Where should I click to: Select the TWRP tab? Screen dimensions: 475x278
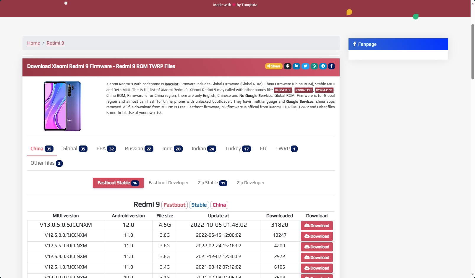point(286,149)
